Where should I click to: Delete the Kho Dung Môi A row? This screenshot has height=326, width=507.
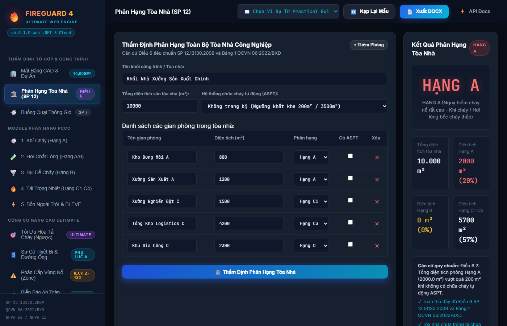[x=377, y=158]
